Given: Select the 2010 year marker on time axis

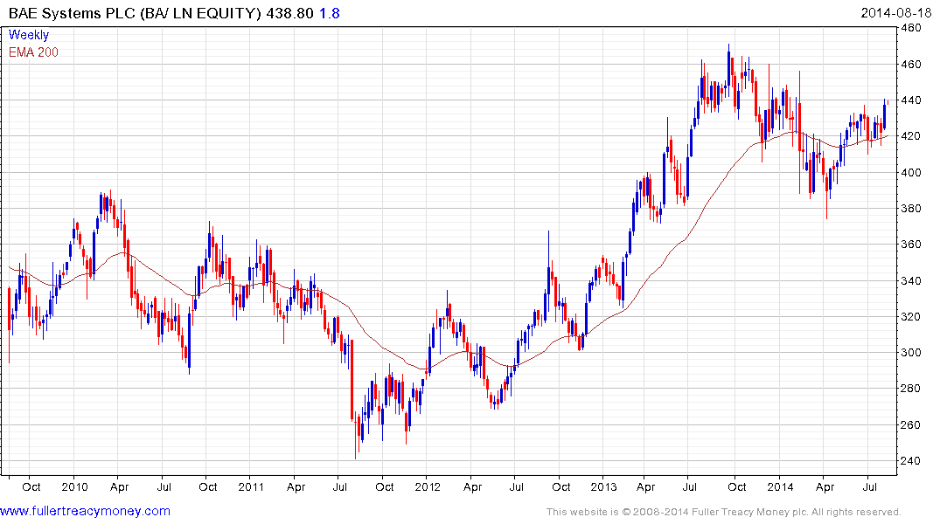Looking at the screenshot, I should [x=73, y=486].
